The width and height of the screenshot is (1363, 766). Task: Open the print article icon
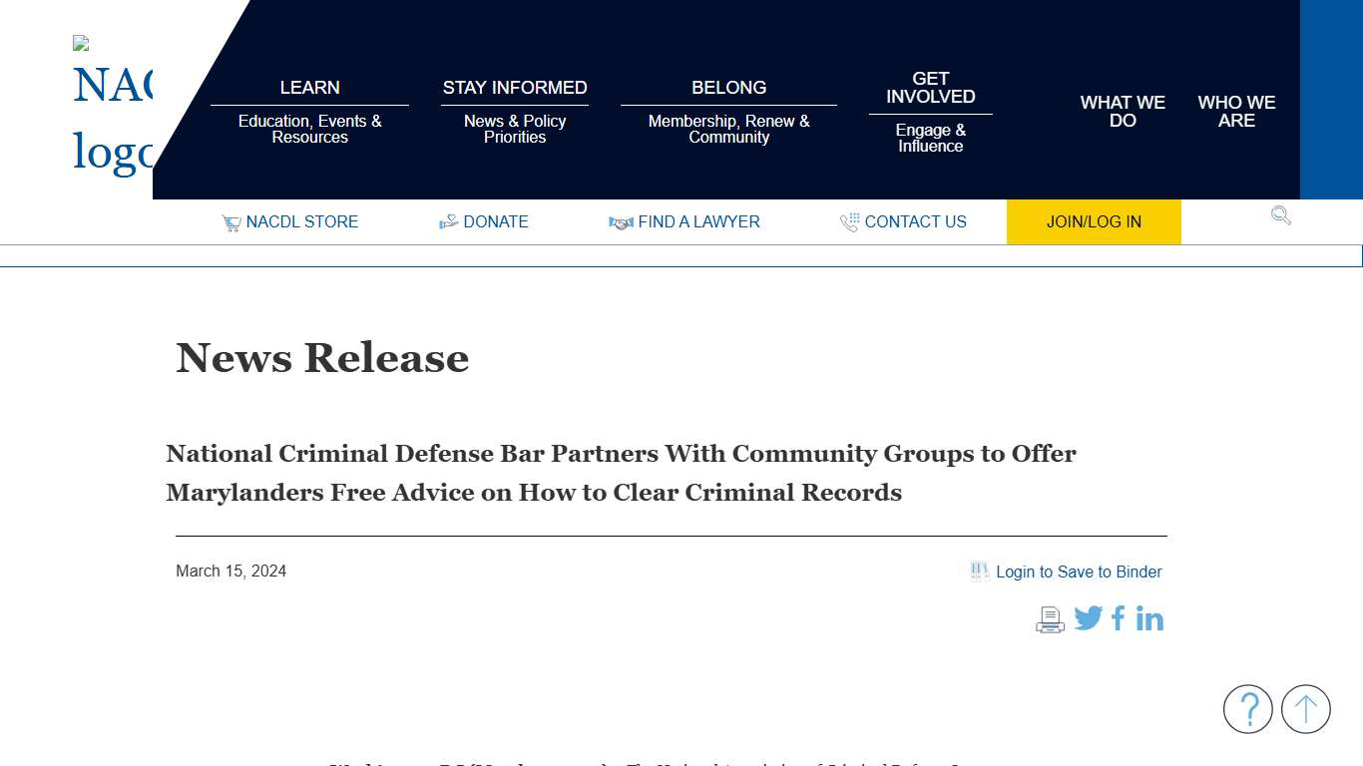[1050, 618]
